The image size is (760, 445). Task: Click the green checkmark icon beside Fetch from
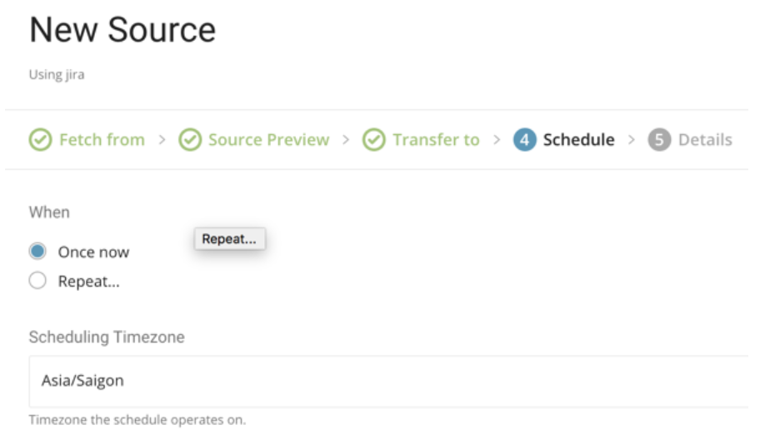coord(41,139)
